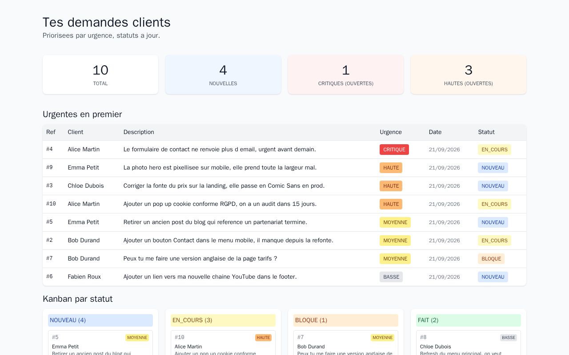Click the EN_COURS status of request #10
The image size is (569, 355).
click(494, 204)
